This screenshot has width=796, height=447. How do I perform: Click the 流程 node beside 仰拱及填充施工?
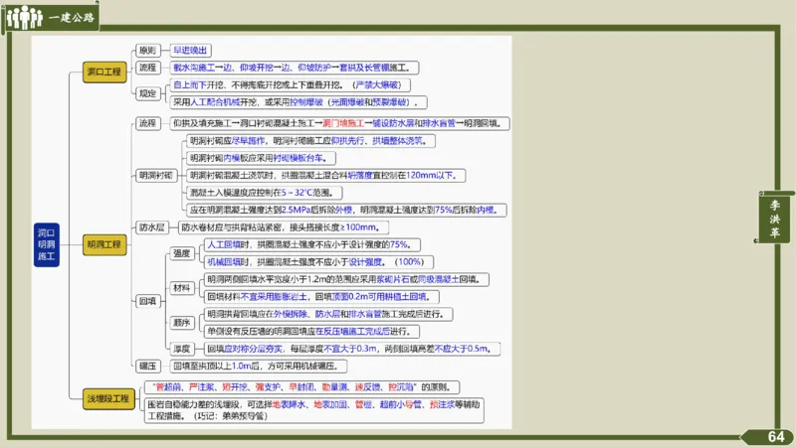click(147, 123)
